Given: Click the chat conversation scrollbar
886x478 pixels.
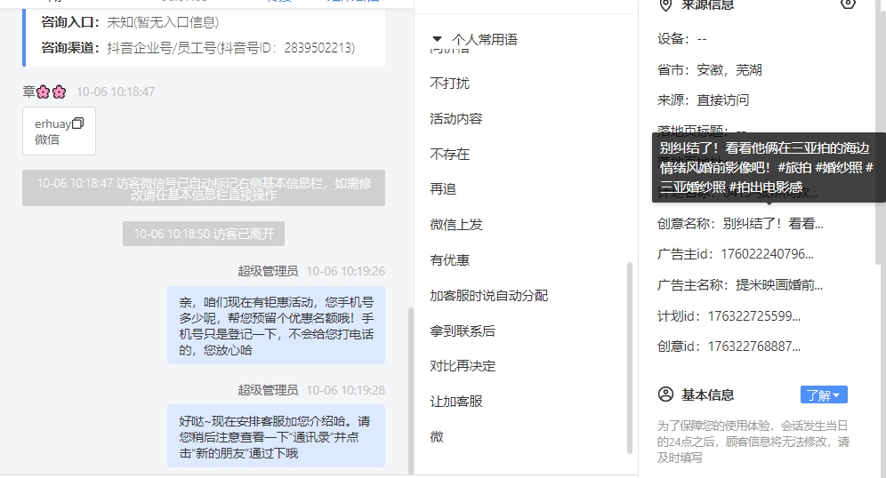Looking at the screenshot, I should point(411,389).
